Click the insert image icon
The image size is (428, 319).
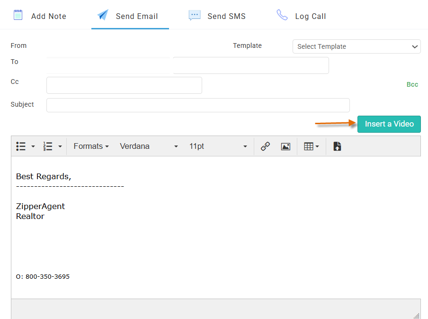point(285,146)
